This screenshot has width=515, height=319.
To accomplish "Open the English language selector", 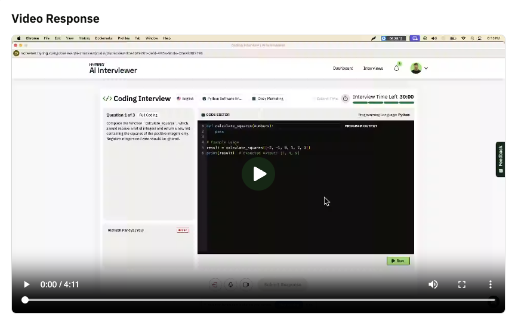I will pos(186,99).
